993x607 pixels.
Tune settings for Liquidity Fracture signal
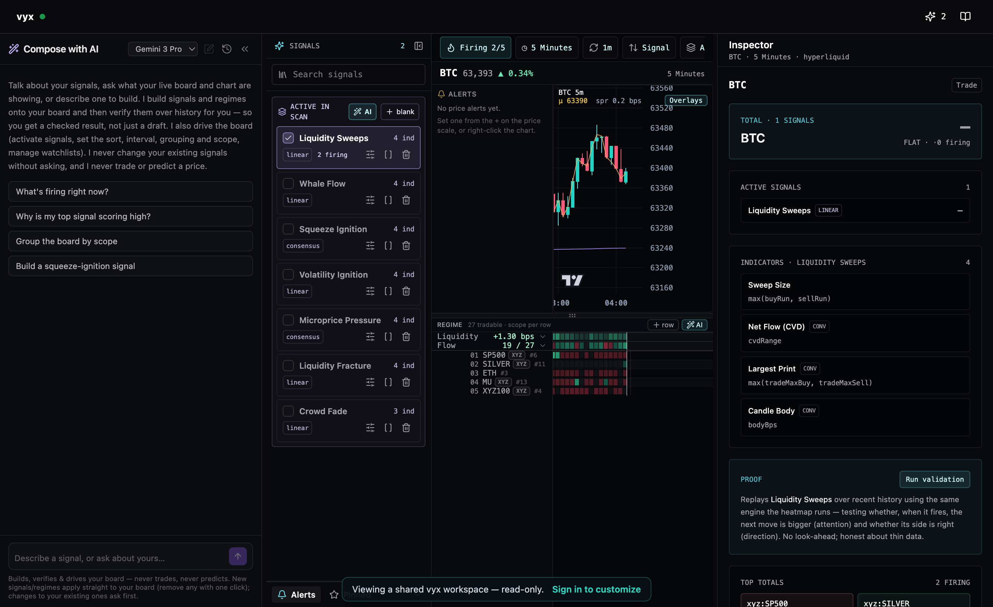click(x=370, y=382)
